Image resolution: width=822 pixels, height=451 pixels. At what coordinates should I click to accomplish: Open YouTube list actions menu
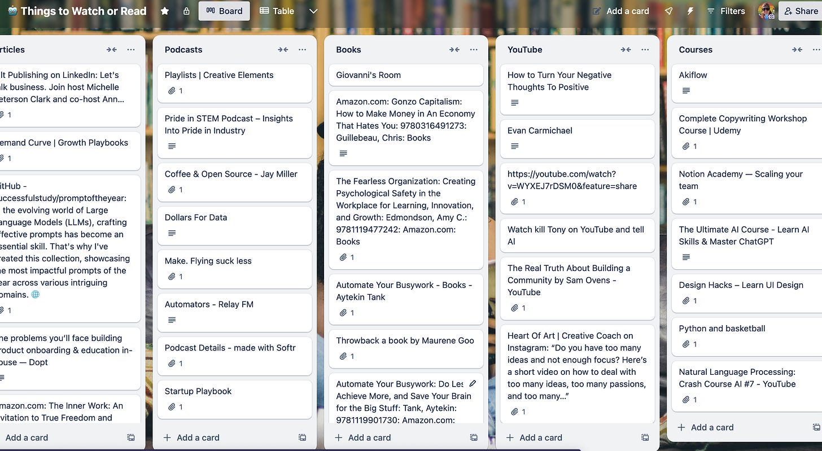point(645,50)
